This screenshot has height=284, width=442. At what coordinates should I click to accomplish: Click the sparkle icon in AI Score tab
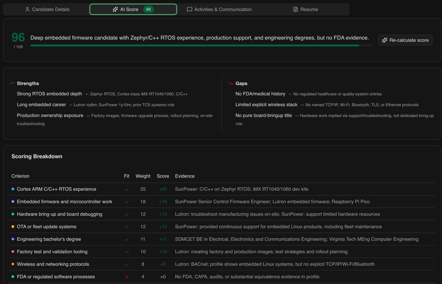[x=115, y=9]
